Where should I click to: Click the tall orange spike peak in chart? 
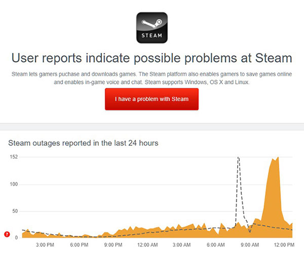point(277,158)
